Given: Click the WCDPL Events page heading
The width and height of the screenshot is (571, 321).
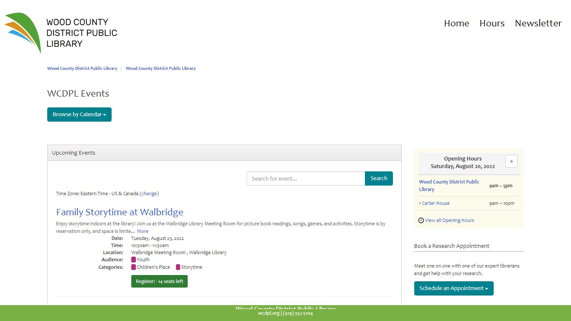Looking at the screenshot, I should click(78, 94).
